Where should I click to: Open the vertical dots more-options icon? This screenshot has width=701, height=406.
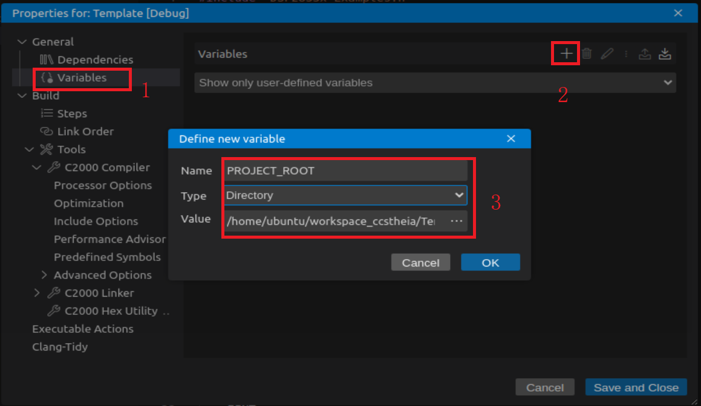pos(626,54)
